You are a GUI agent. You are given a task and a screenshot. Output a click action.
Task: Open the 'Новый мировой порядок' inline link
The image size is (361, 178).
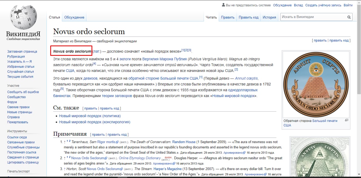pyautogui.click(x=233, y=96)
